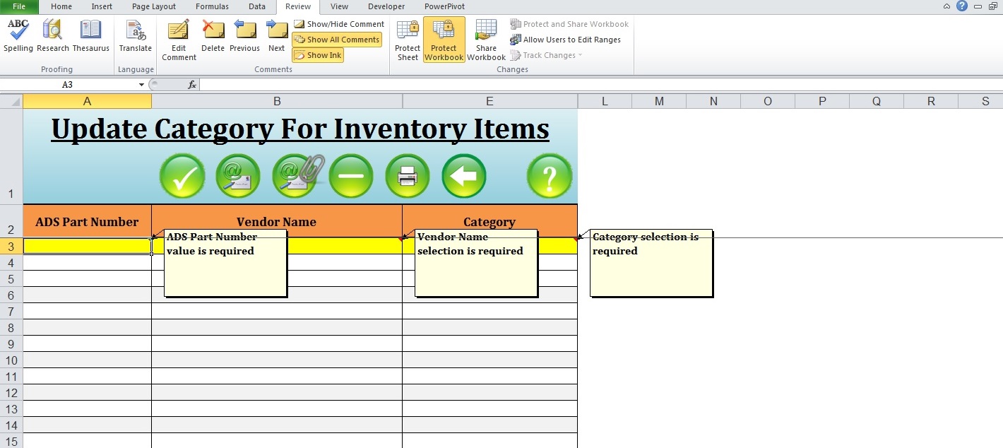Click the green minus button
Screen dimensions: 1003x448
coord(351,176)
